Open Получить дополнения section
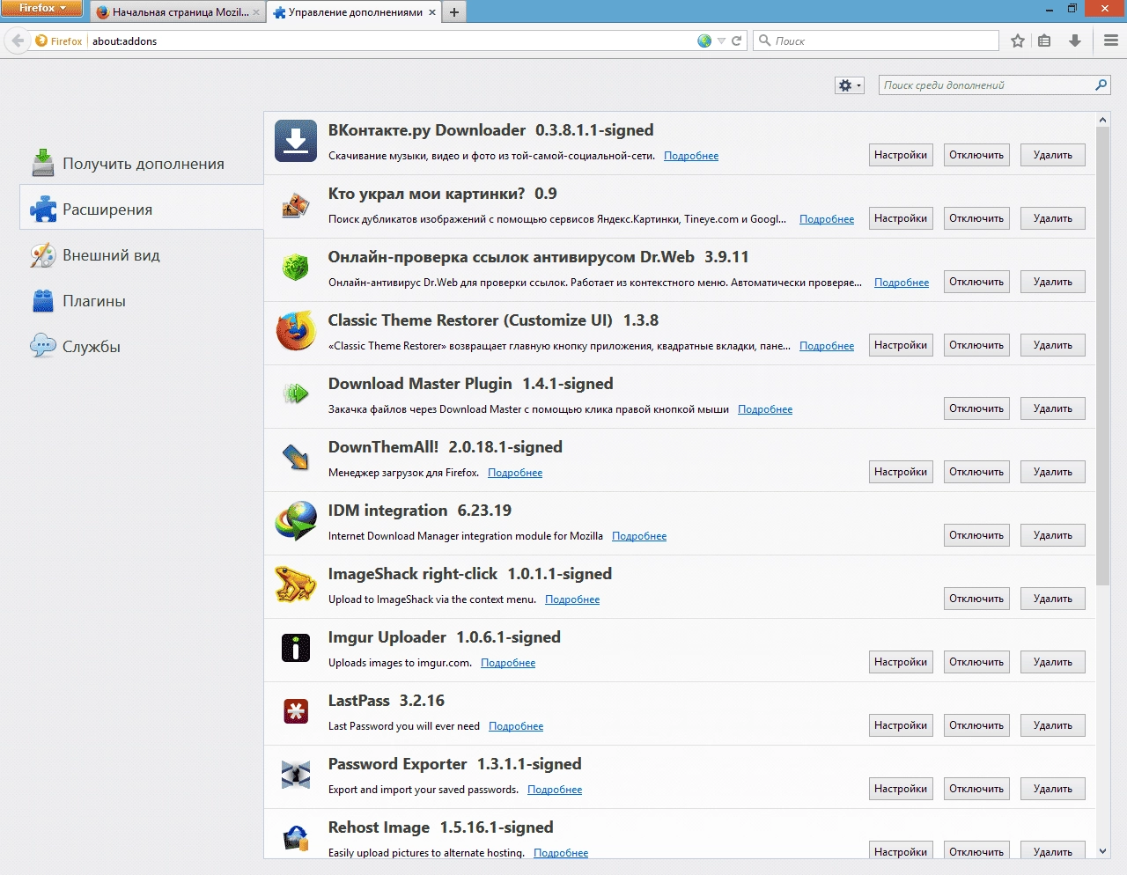The width and height of the screenshot is (1127, 875). click(142, 164)
